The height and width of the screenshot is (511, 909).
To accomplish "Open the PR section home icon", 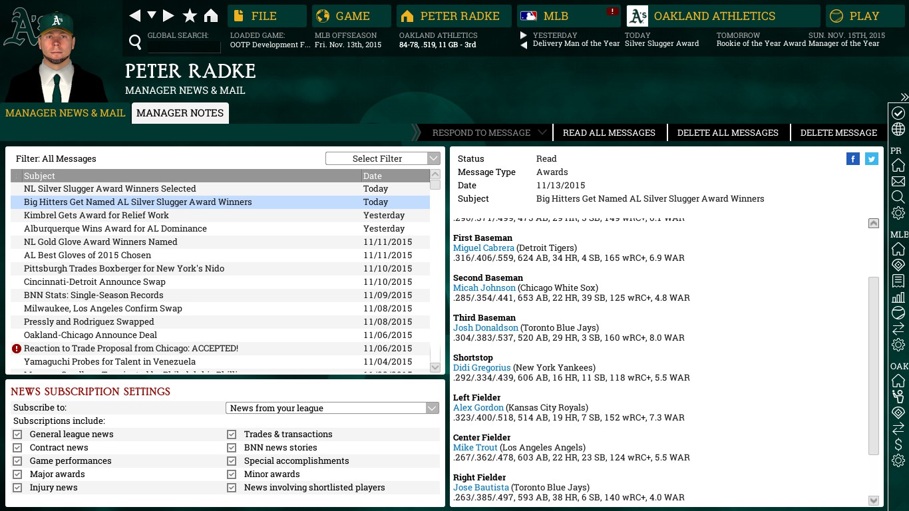I will click(898, 165).
